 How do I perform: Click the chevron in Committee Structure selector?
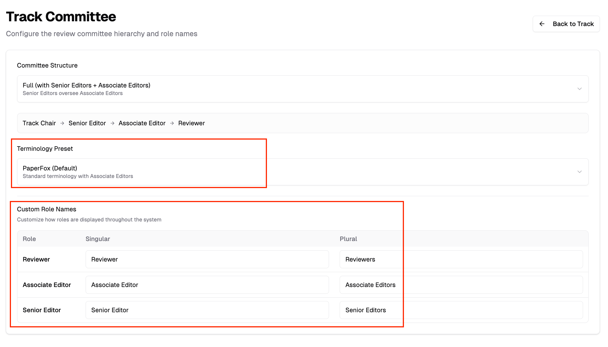(x=579, y=89)
